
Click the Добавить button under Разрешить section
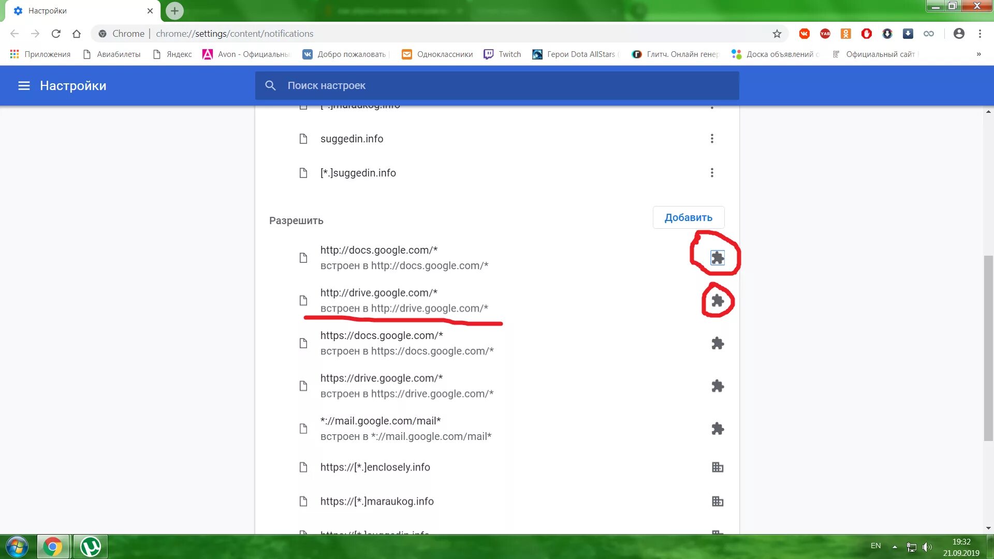[689, 217]
